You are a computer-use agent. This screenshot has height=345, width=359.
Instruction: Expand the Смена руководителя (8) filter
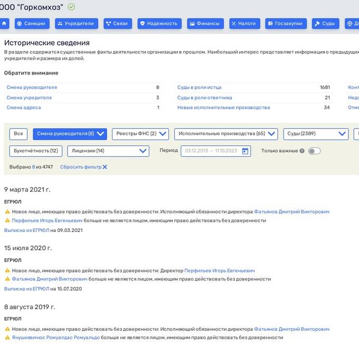[70, 134]
